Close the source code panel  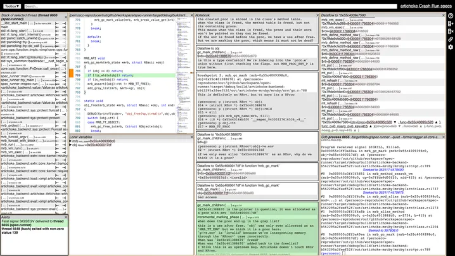tap(191, 15)
